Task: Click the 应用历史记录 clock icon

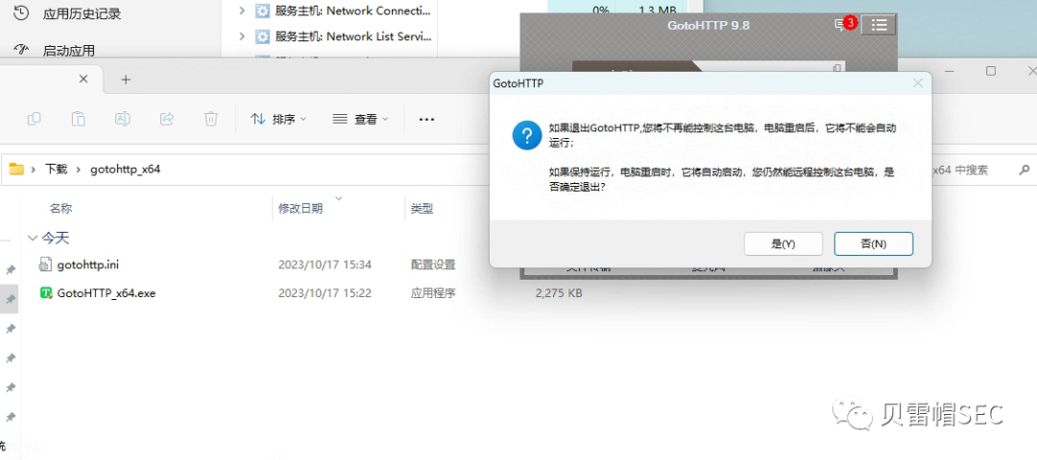Action: click(x=20, y=11)
